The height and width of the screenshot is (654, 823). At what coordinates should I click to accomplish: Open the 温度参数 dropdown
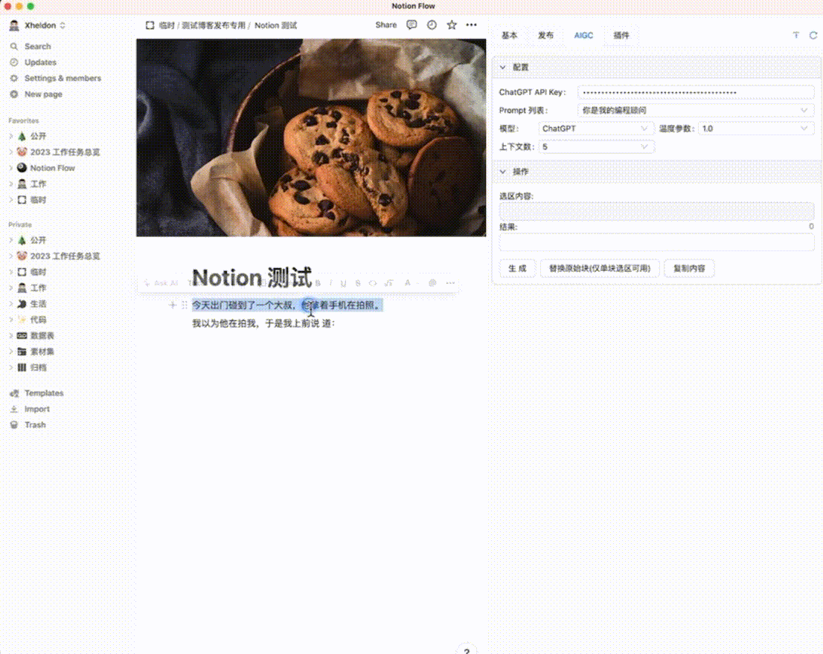(756, 129)
